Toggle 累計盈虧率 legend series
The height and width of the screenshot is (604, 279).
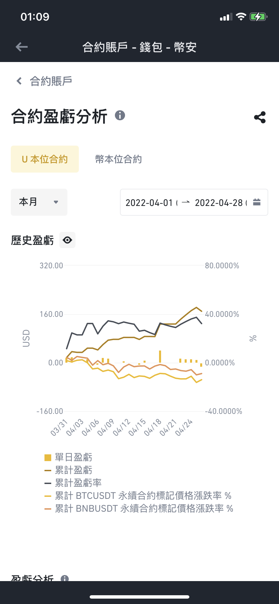coord(73,483)
